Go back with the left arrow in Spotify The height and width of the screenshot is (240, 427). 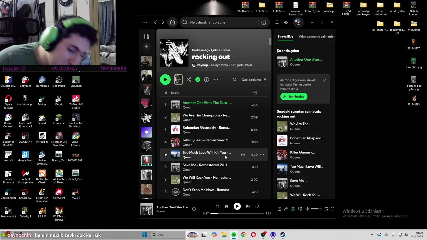pos(155,22)
